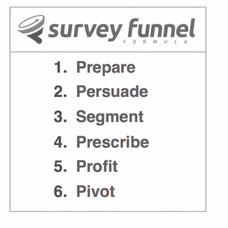Click the letter F in FORMULA
The image size is (228, 228).
pyautogui.click(x=125, y=42)
